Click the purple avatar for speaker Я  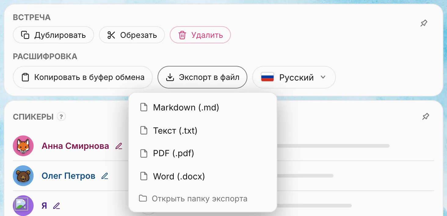click(23, 206)
